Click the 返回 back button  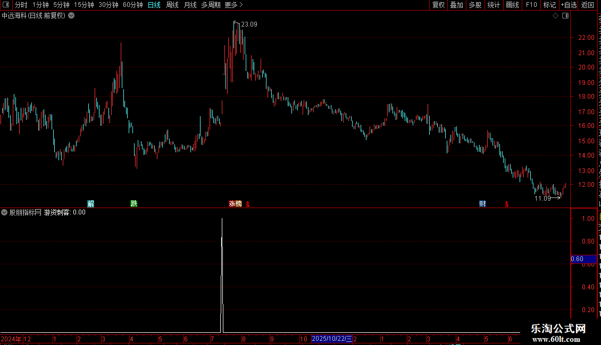click(587, 5)
